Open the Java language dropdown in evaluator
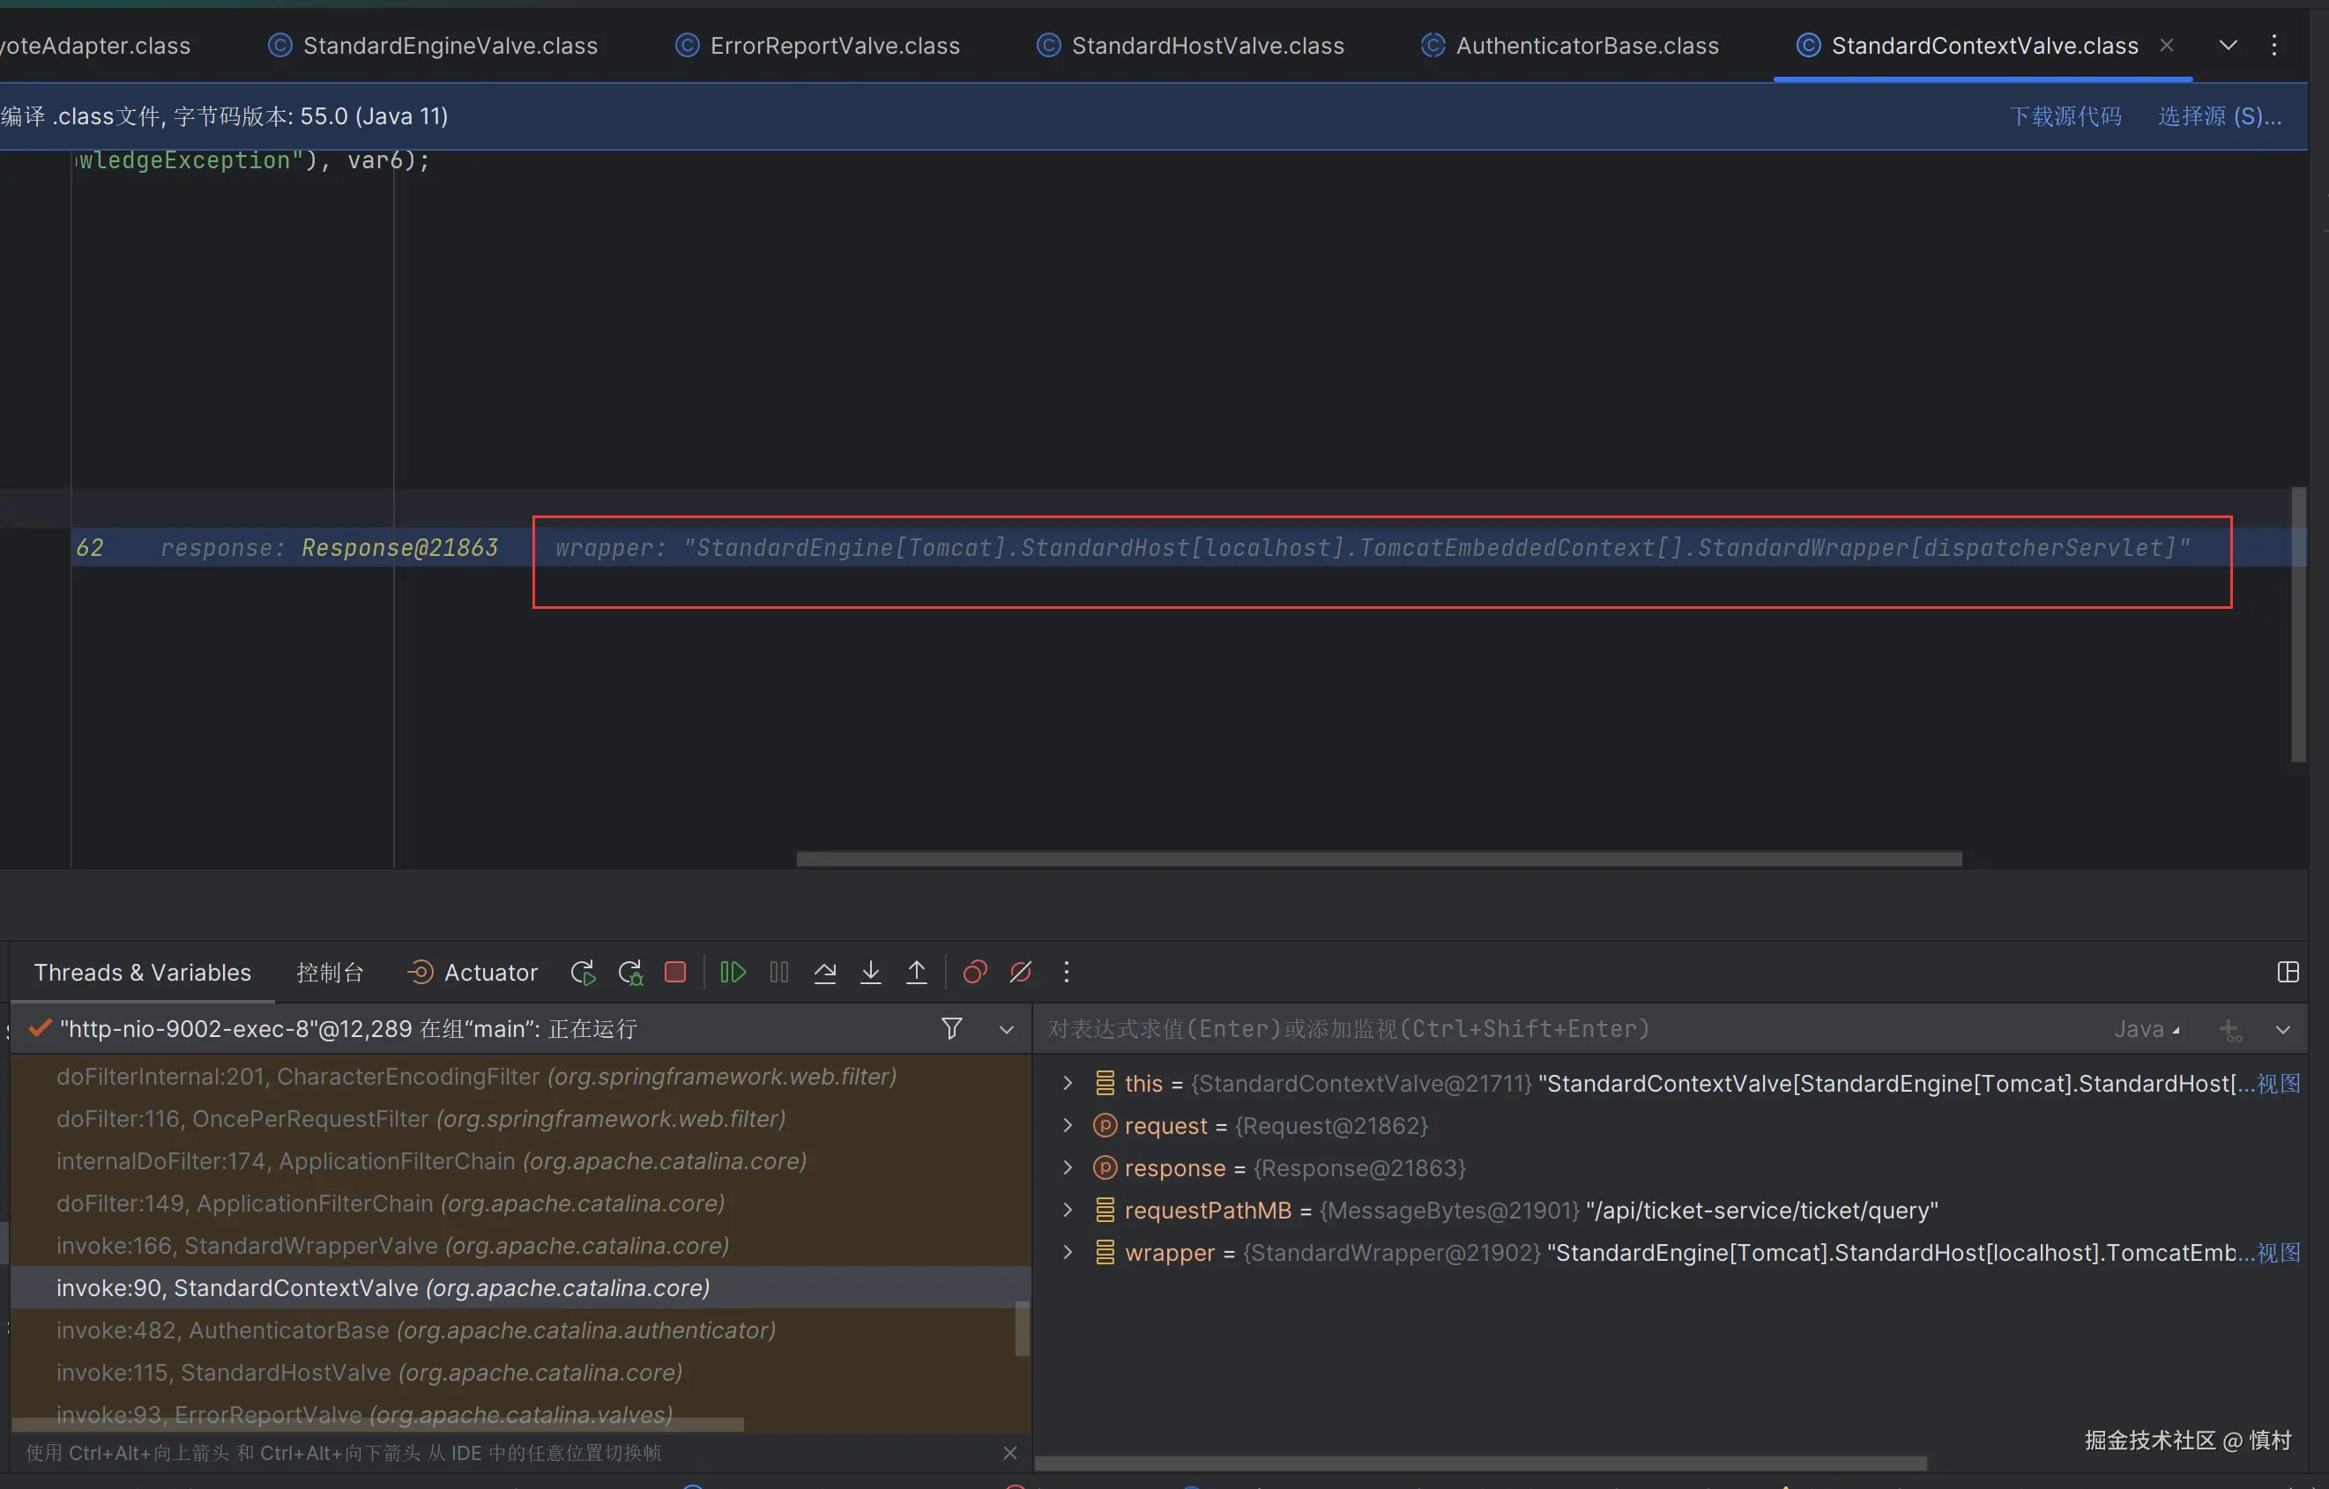Viewport: 2329px width, 1489px height. tap(2147, 1029)
